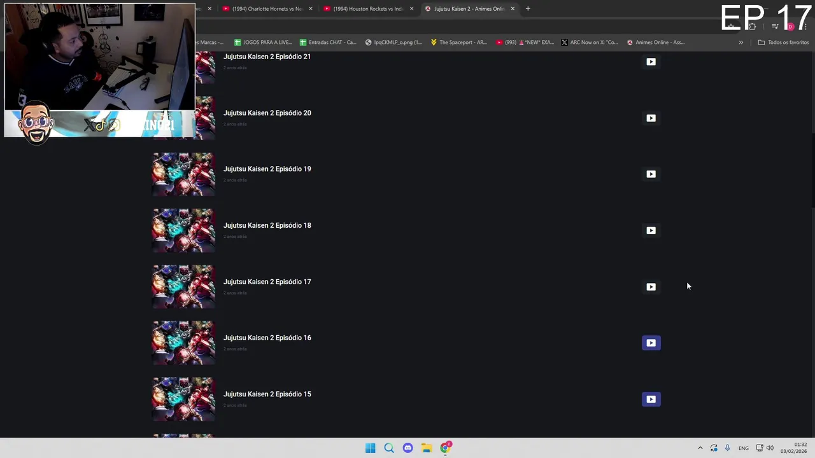Open Episódio 17 thumbnail image
The height and width of the screenshot is (458, 815).
[183, 287]
